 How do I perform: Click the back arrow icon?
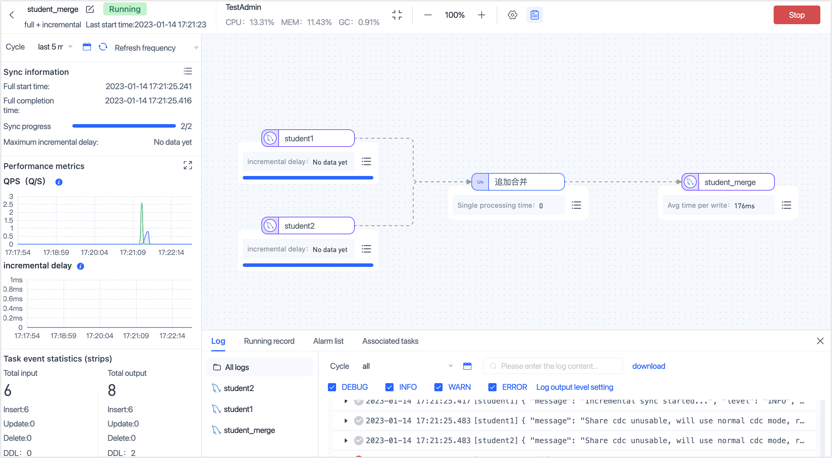(12, 15)
